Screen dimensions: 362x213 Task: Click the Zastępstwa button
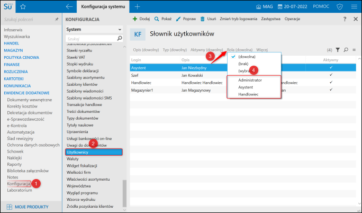point(270,19)
